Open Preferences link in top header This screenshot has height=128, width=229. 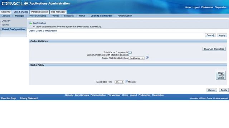coord(207,7)
